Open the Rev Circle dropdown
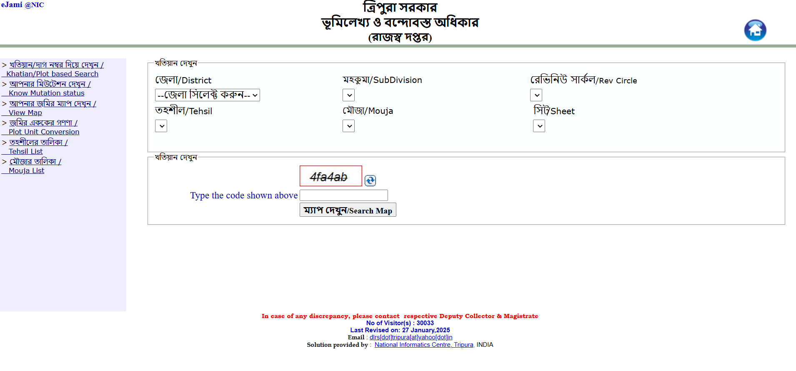796x371 pixels. tap(536, 95)
